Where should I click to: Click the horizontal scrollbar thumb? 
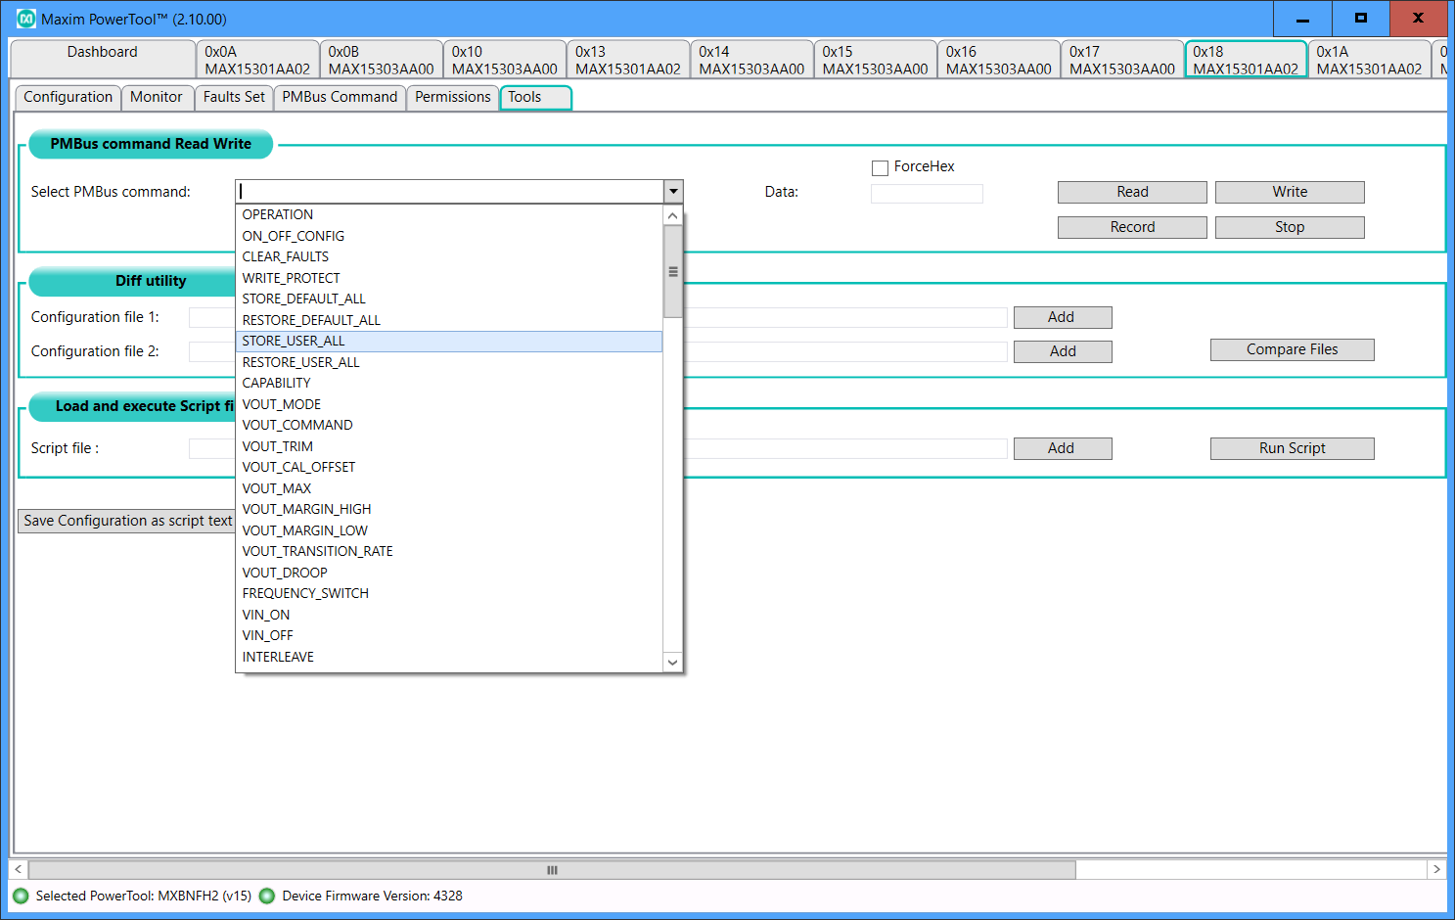click(x=552, y=869)
